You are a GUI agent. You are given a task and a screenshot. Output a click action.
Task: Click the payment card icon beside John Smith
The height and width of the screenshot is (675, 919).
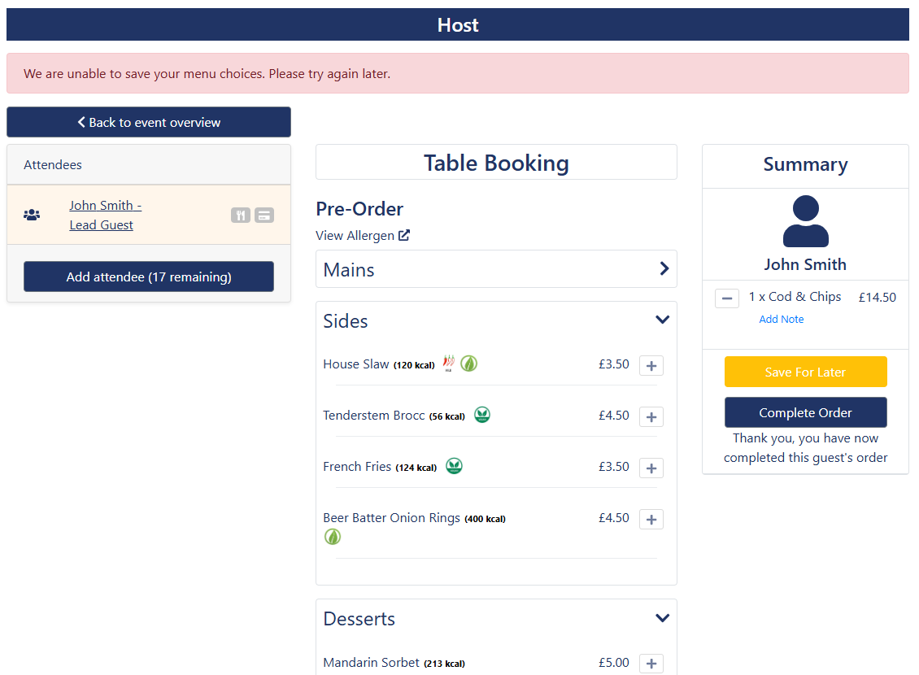264,216
